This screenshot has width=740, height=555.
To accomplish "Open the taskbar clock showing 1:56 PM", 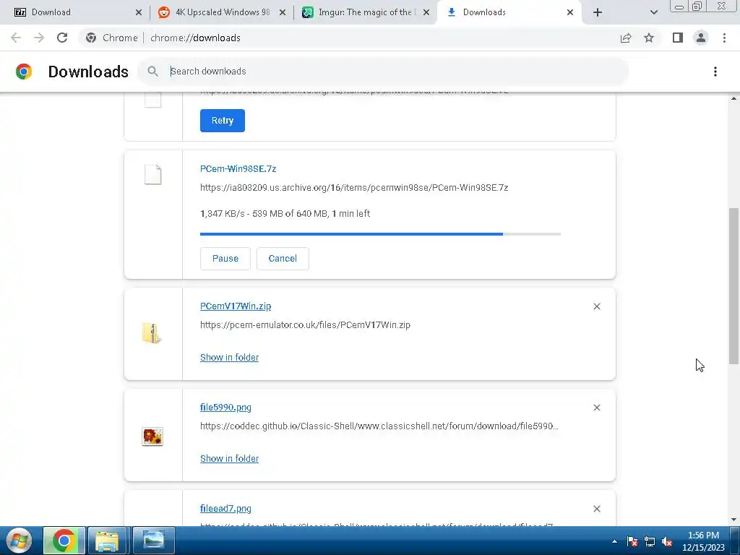I will pyautogui.click(x=703, y=541).
